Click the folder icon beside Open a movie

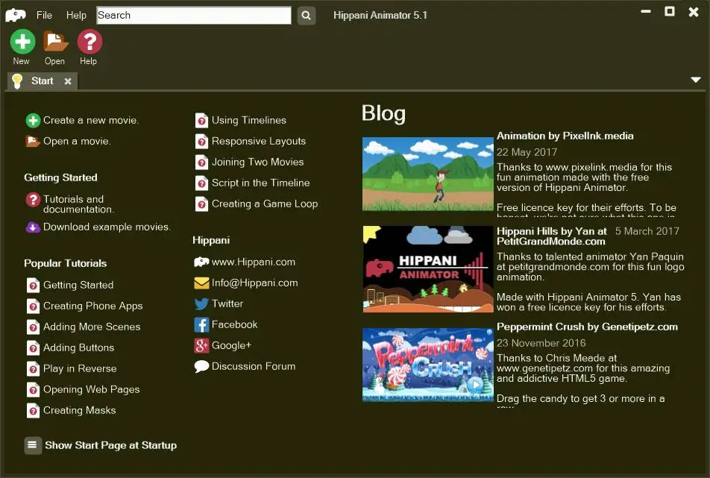point(33,141)
